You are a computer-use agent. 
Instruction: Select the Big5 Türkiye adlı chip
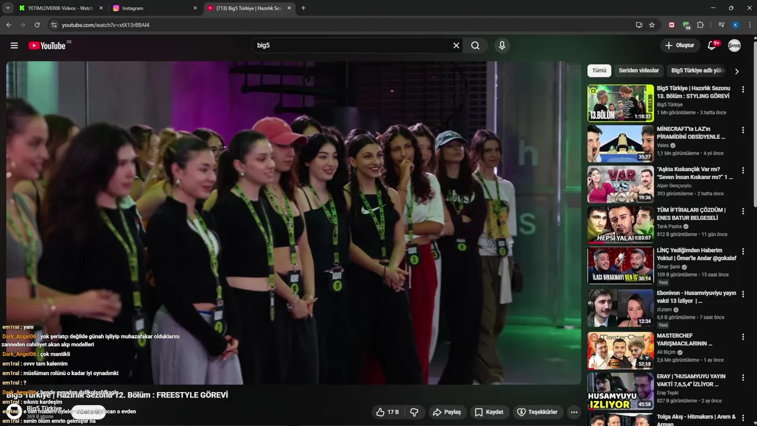tap(698, 70)
